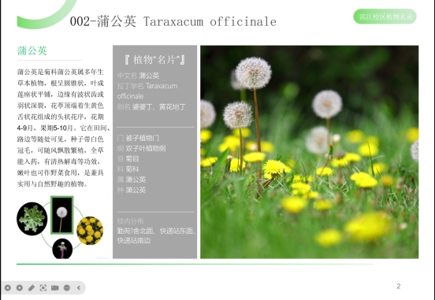Select the yellow flowers circular thumbnail
This screenshot has width=435, height=300.
click(x=90, y=231)
